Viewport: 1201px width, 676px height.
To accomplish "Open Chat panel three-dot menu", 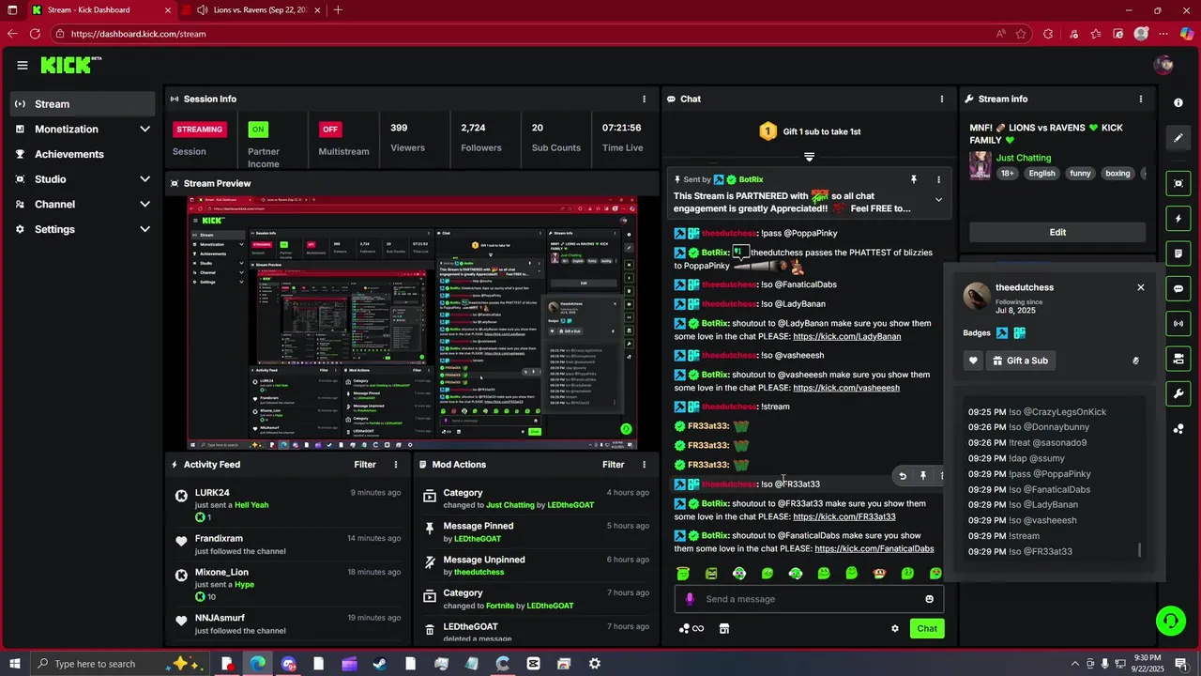I will (942, 99).
